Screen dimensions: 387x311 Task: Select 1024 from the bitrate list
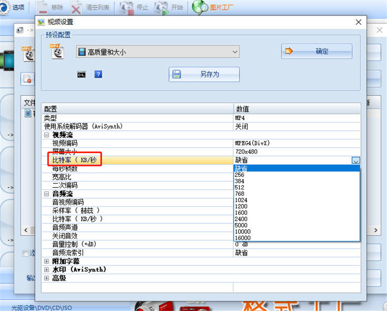[x=241, y=200]
